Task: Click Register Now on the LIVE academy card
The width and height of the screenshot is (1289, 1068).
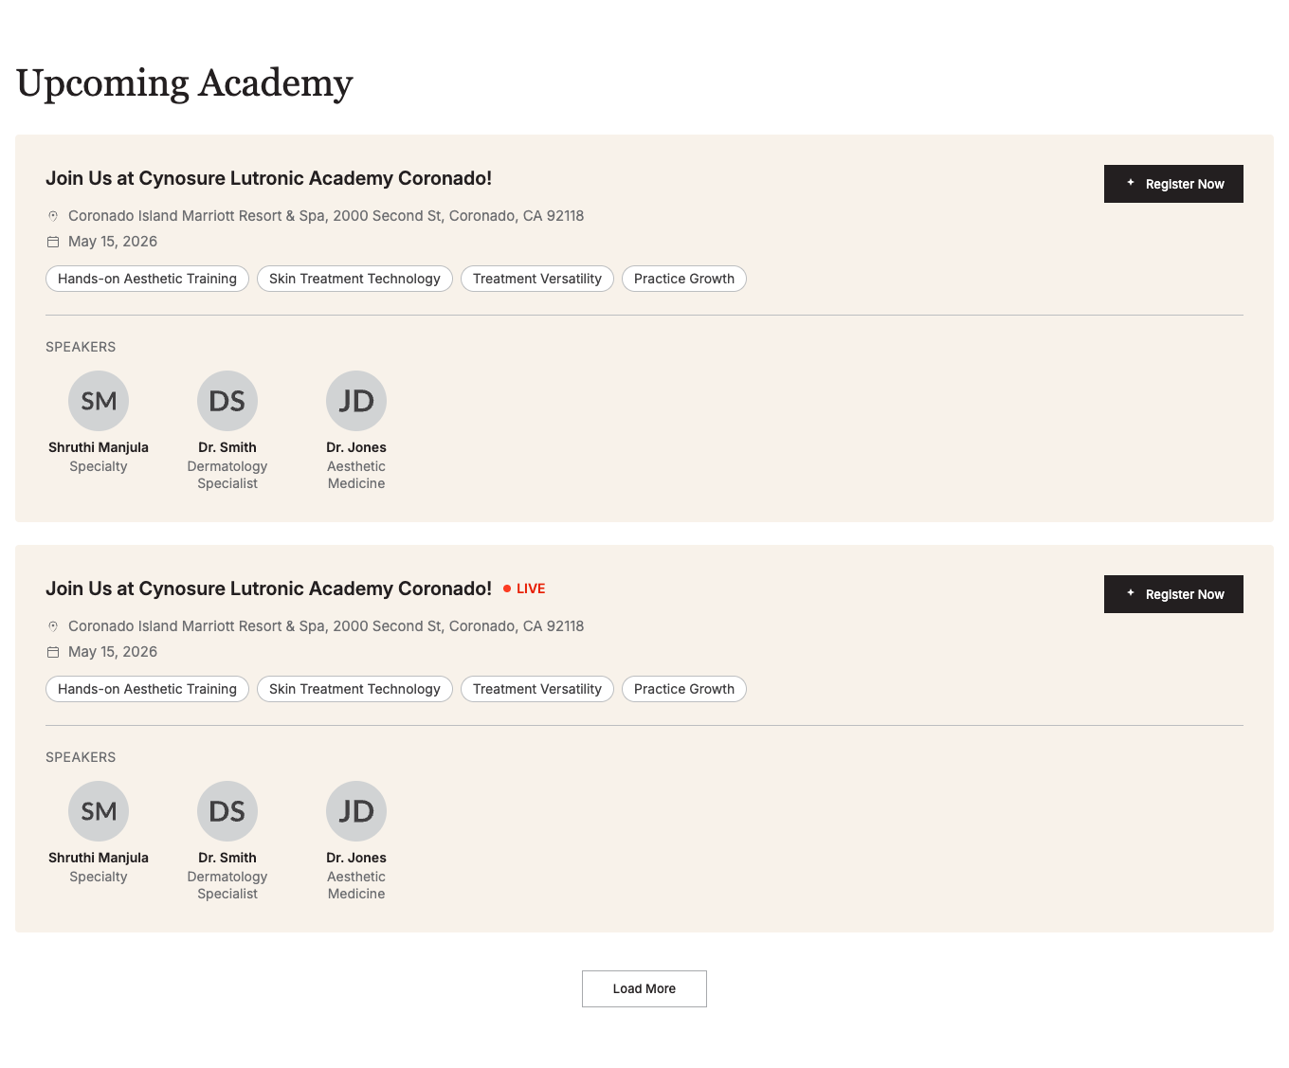Action: (1173, 594)
